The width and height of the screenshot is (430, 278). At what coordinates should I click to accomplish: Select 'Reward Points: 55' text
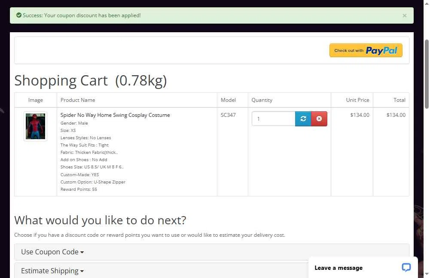pos(79,189)
